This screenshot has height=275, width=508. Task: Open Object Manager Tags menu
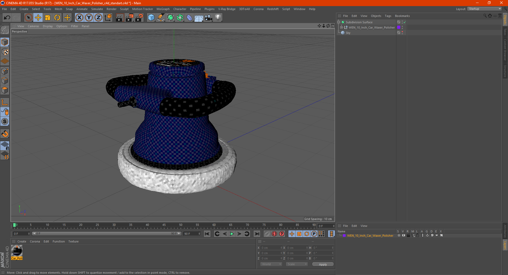tap(388, 16)
